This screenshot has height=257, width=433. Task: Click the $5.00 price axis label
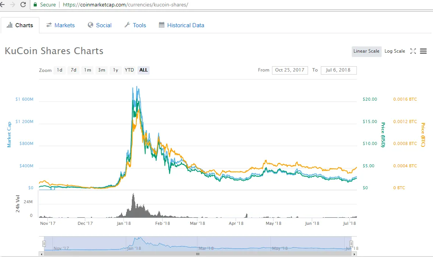pyautogui.click(x=369, y=166)
